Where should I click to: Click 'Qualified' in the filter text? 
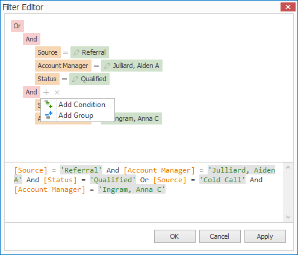click(113, 180)
